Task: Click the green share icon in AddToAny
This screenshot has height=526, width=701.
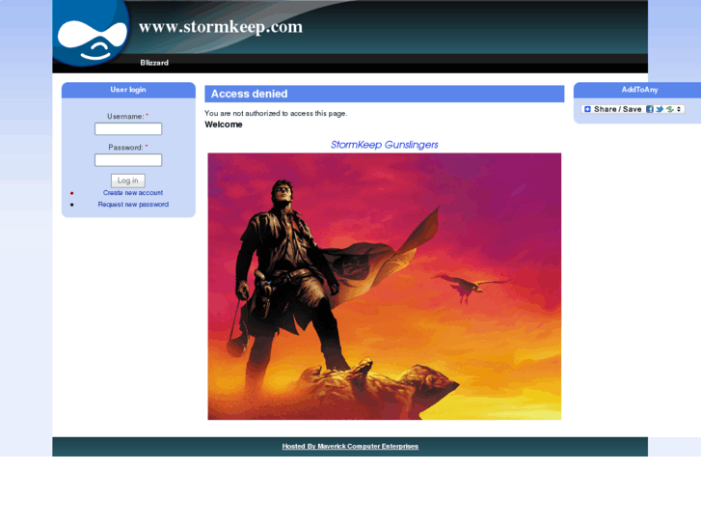Action: coord(670,109)
